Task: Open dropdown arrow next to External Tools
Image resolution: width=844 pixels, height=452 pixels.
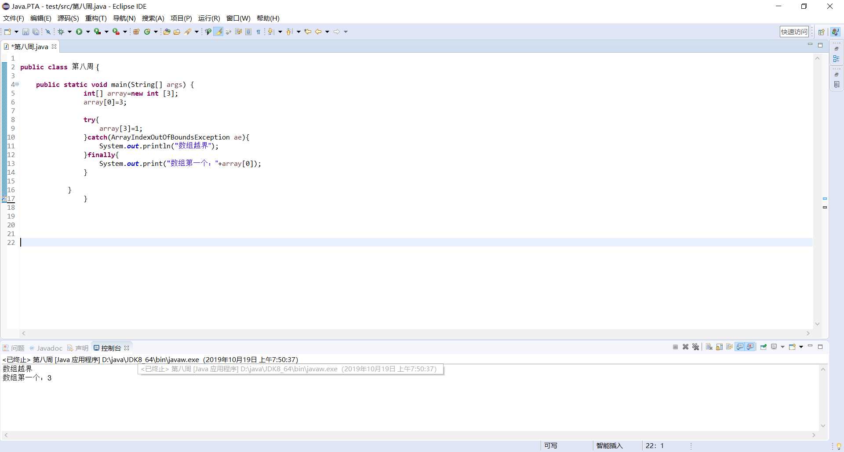Action: coord(125,32)
